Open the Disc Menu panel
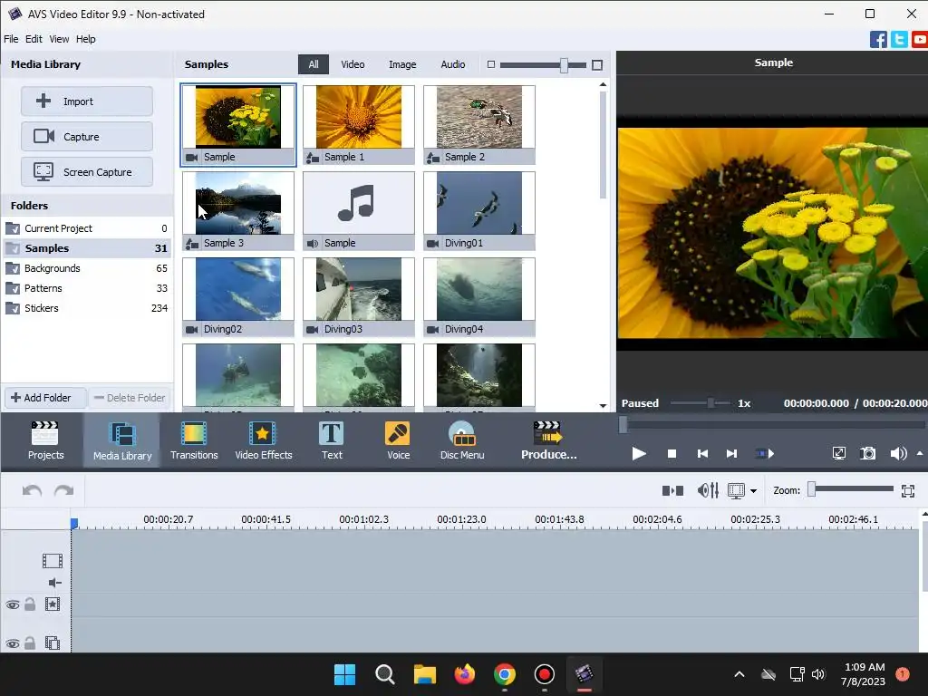The width and height of the screenshot is (928, 696). [462, 440]
